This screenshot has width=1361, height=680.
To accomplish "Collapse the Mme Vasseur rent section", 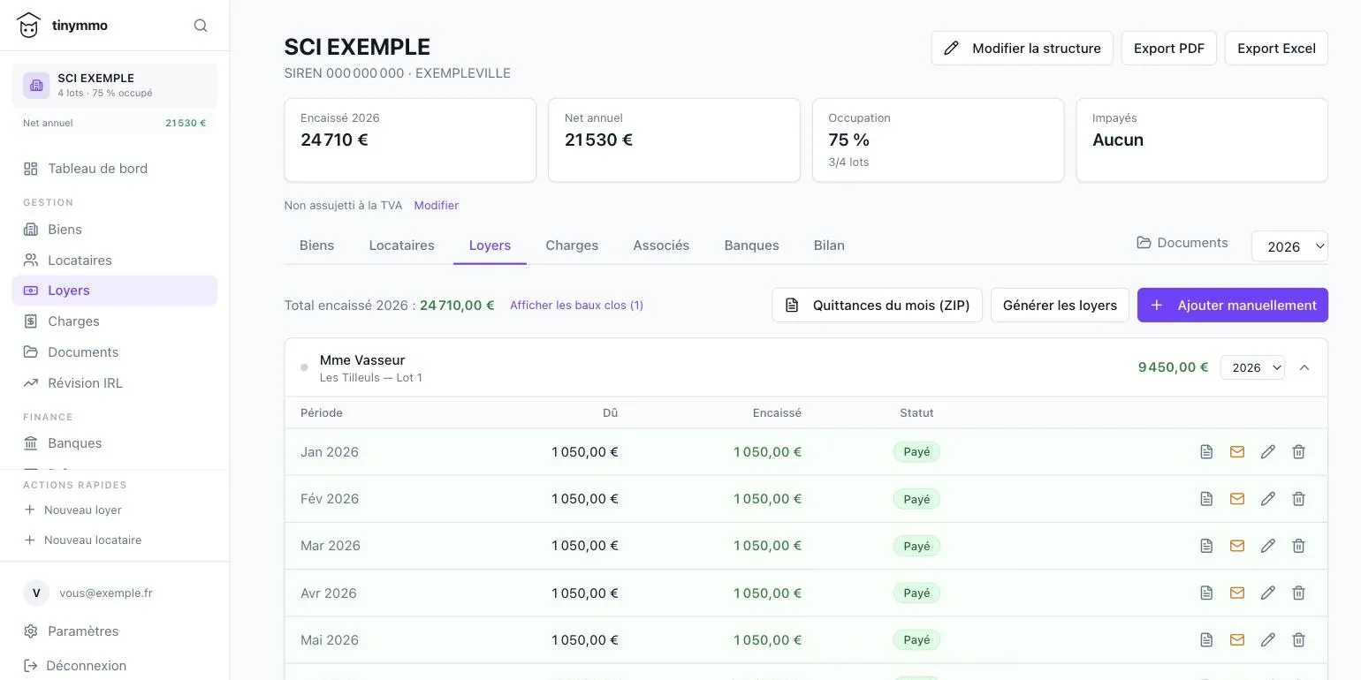I will point(1304,367).
